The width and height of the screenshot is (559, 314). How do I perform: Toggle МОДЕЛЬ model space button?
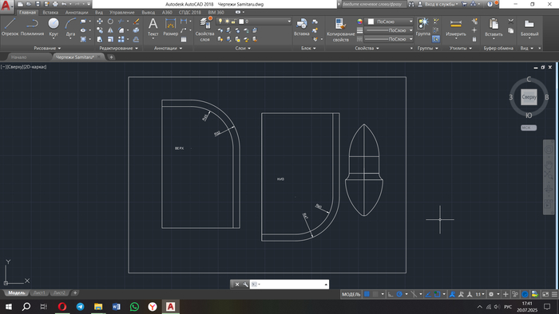point(351,294)
